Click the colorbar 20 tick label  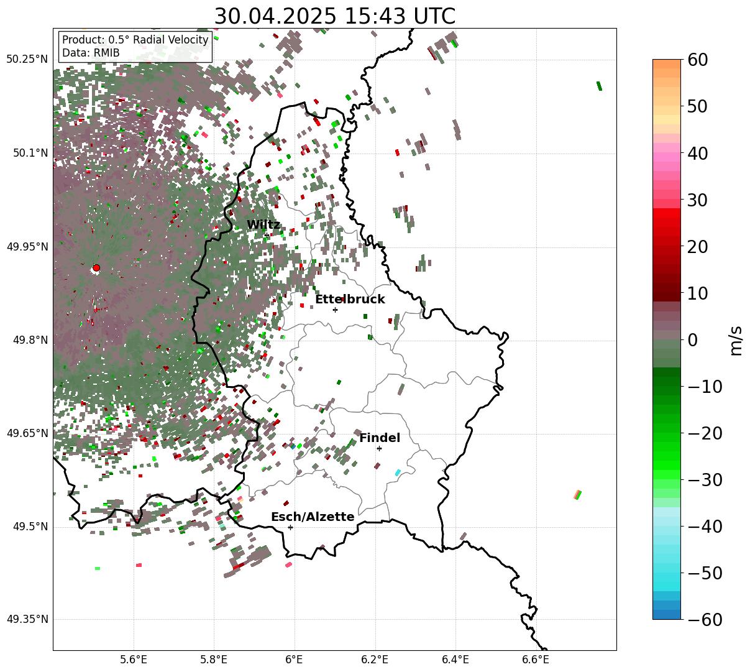click(x=697, y=247)
